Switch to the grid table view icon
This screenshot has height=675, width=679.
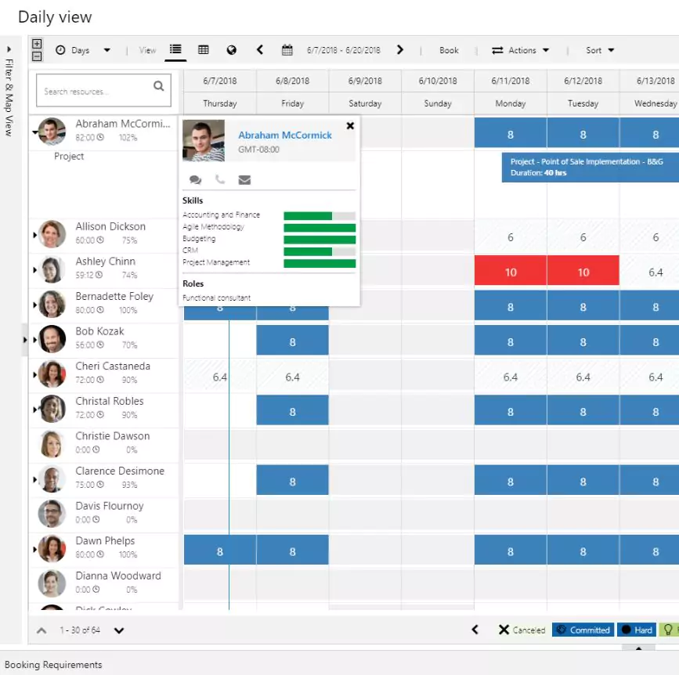pos(204,50)
